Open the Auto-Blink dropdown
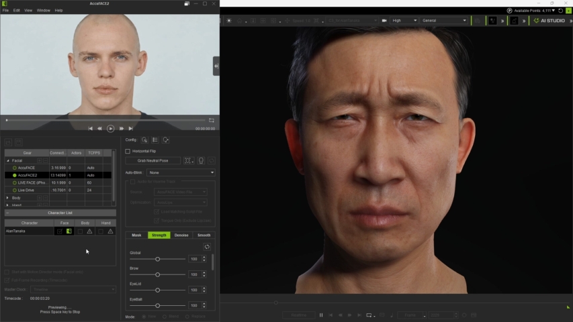 (x=181, y=172)
